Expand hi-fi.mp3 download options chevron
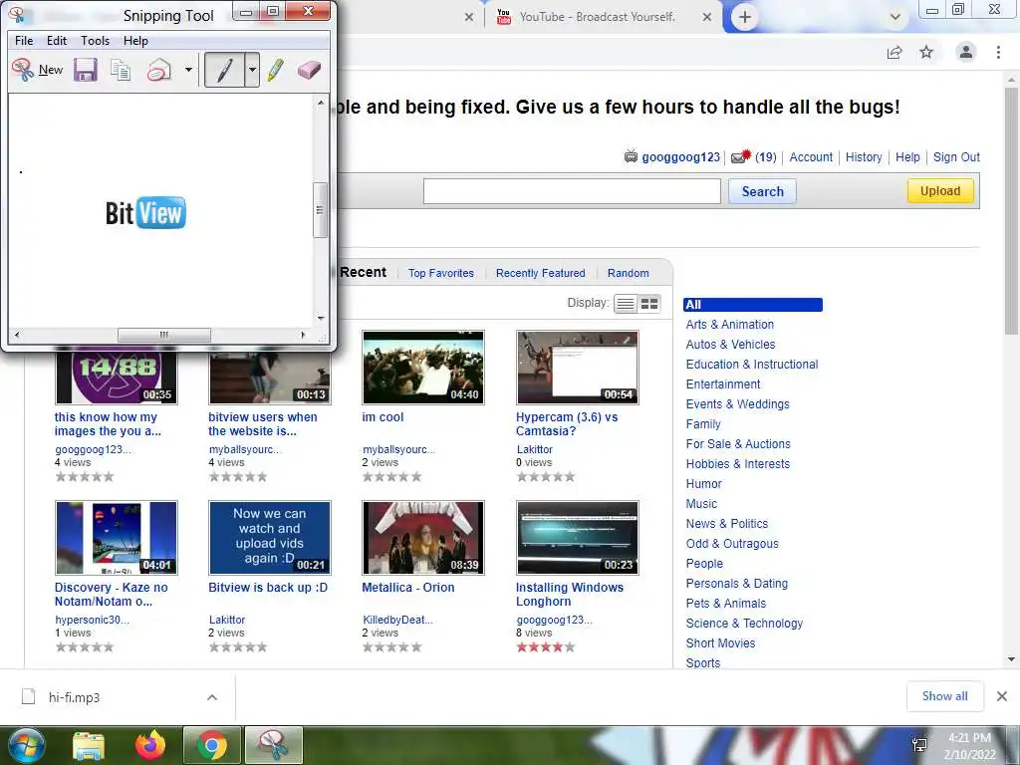 pos(212,697)
